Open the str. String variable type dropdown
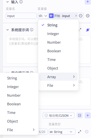91x138 pixels. tap(62, 132)
